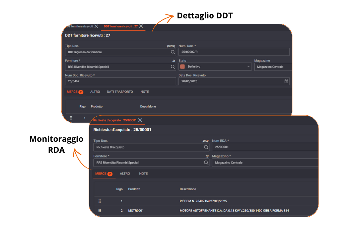
Task: Grab drag handle of MOTR0001 row
Action: pyautogui.click(x=99, y=211)
